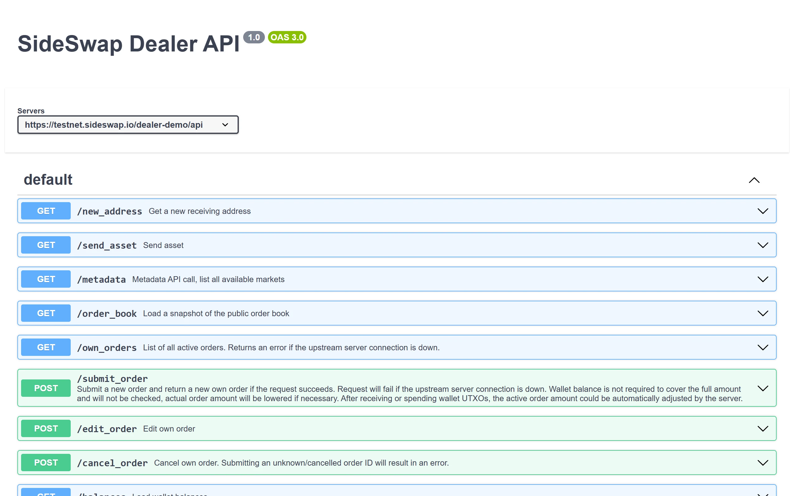The width and height of the screenshot is (794, 496).
Task: Open the /send_asset path link
Action: point(107,246)
